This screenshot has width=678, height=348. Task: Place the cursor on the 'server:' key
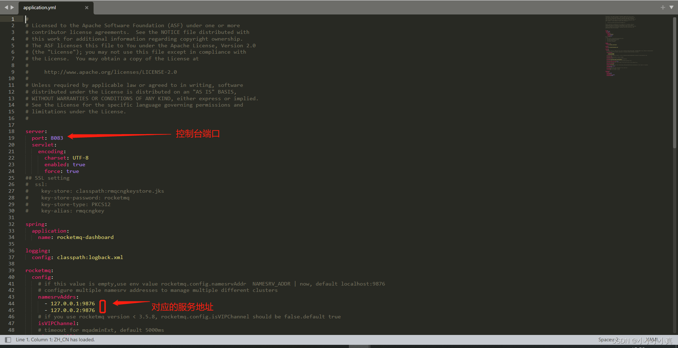pos(36,131)
